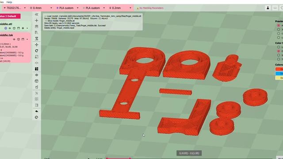This screenshot has height=159, width=283.
Task: Click the save icon on the .stl entry
Action: click(19, 28)
